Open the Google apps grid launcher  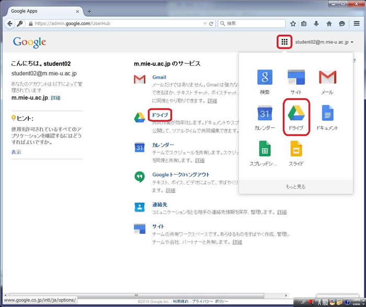point(284,42)
